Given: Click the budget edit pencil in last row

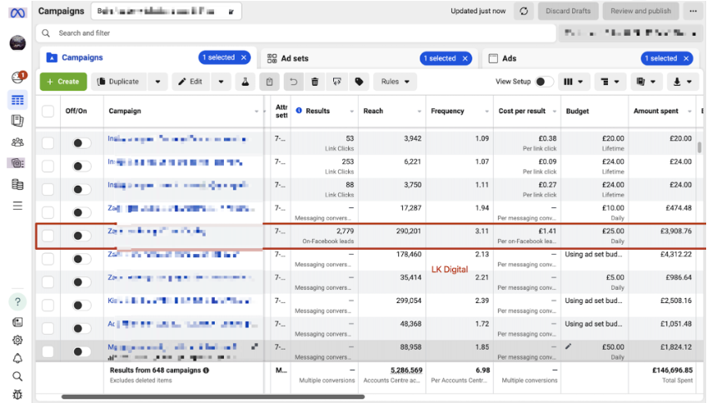Looking at the screenshot, I should click(568, 346).
